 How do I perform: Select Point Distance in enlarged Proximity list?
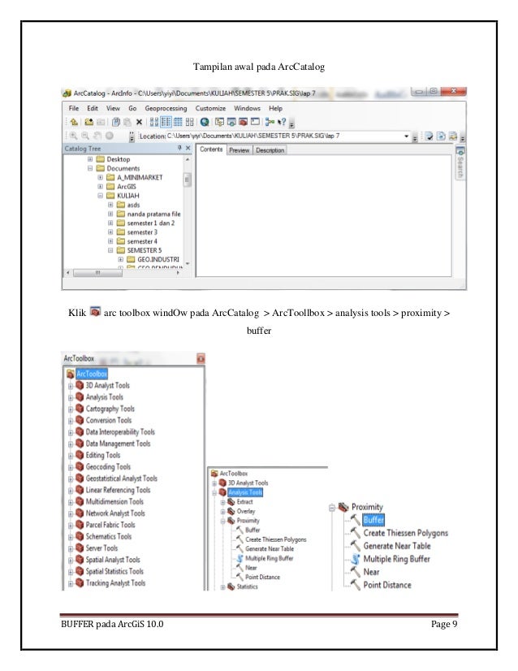(x=387, y=585)
